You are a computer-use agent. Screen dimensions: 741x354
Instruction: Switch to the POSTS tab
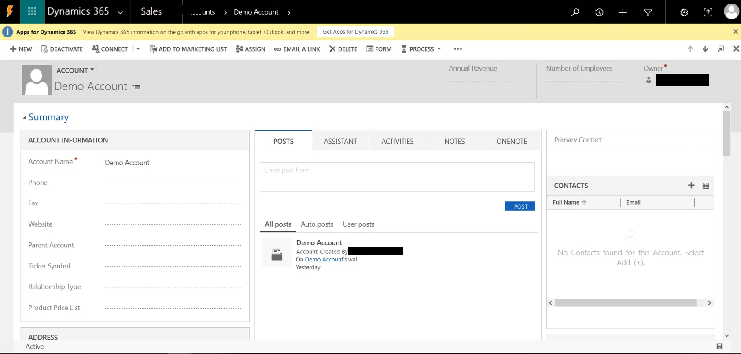(284, 141)
